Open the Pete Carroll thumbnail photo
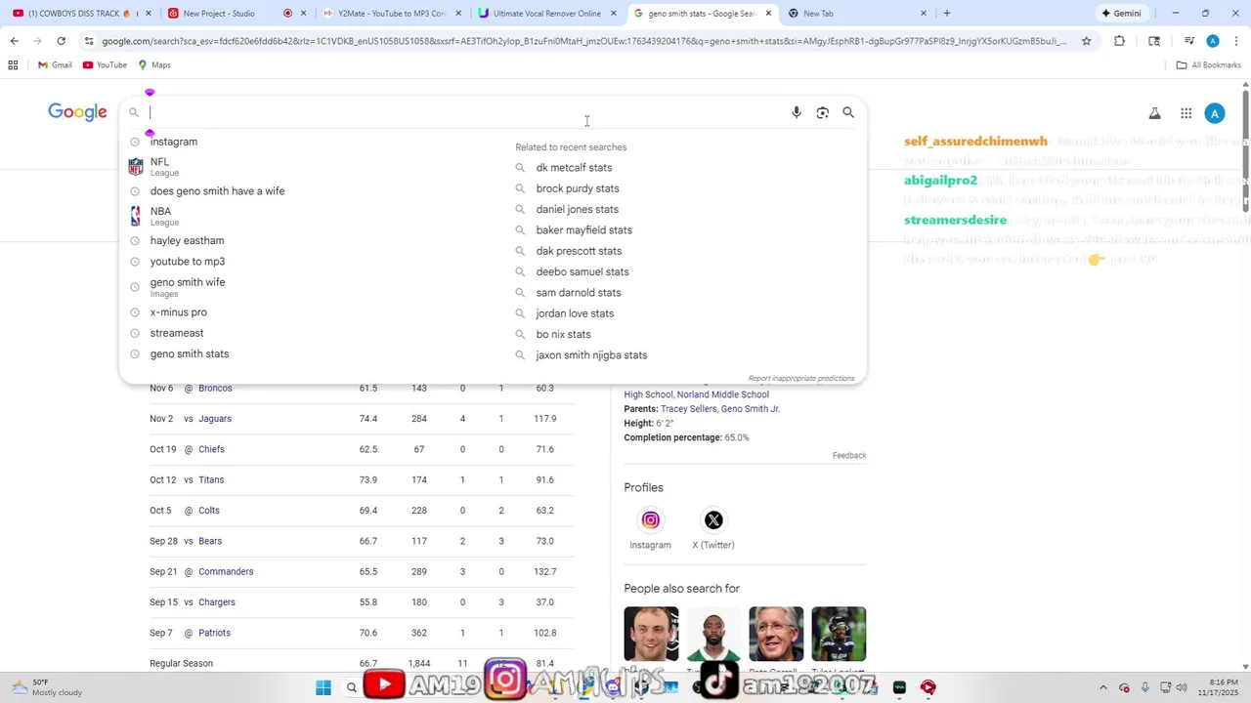 click(x=776, y=634)
